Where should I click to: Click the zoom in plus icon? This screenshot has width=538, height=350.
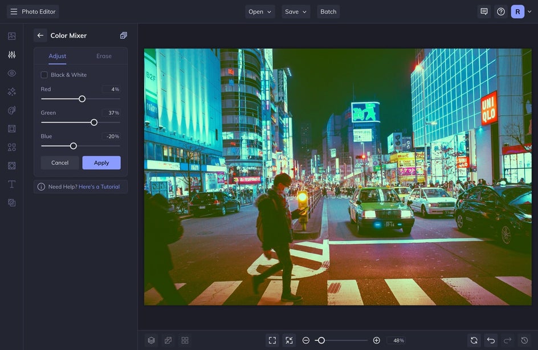376,340
